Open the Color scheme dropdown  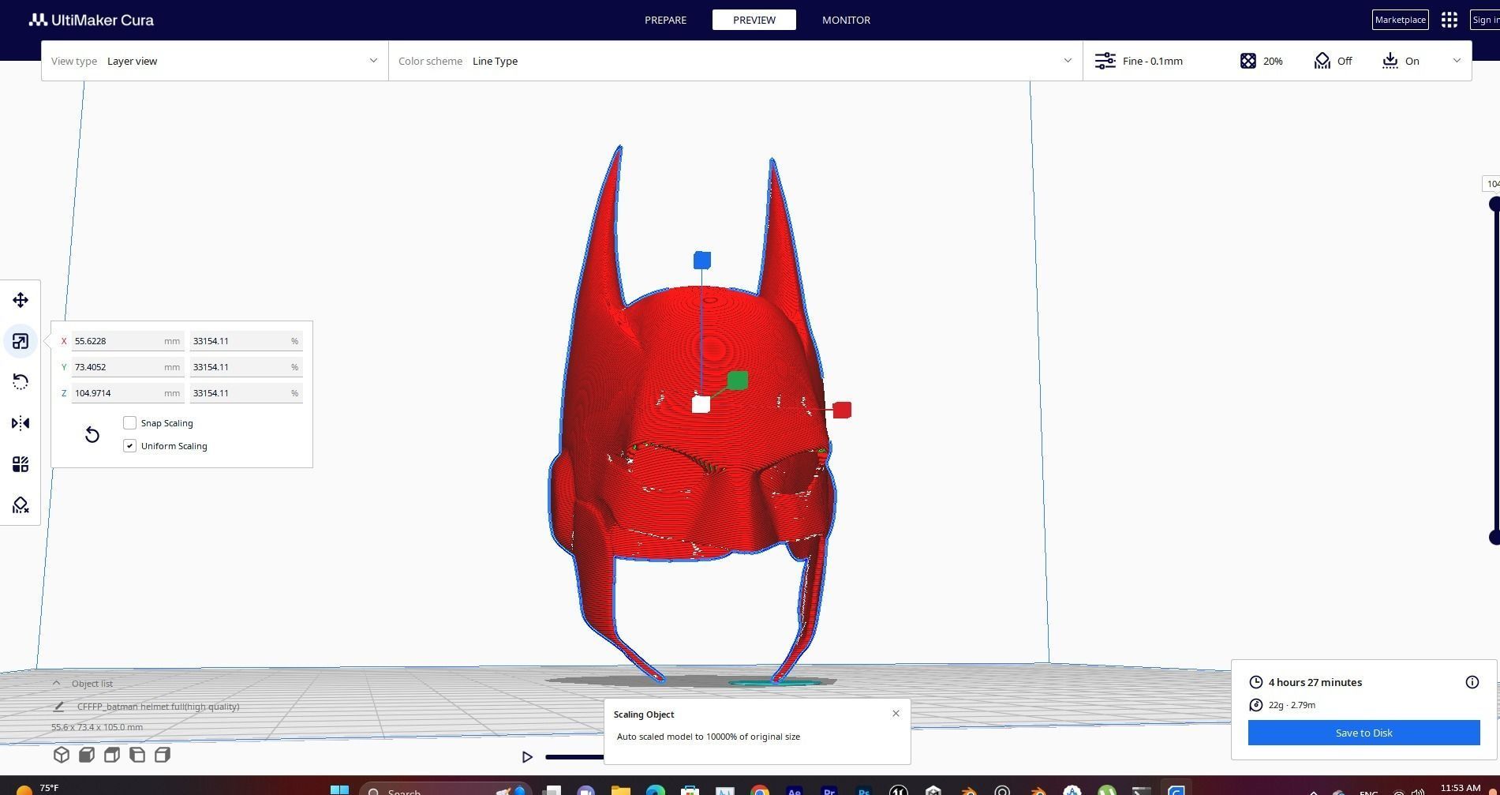(735, 61)
